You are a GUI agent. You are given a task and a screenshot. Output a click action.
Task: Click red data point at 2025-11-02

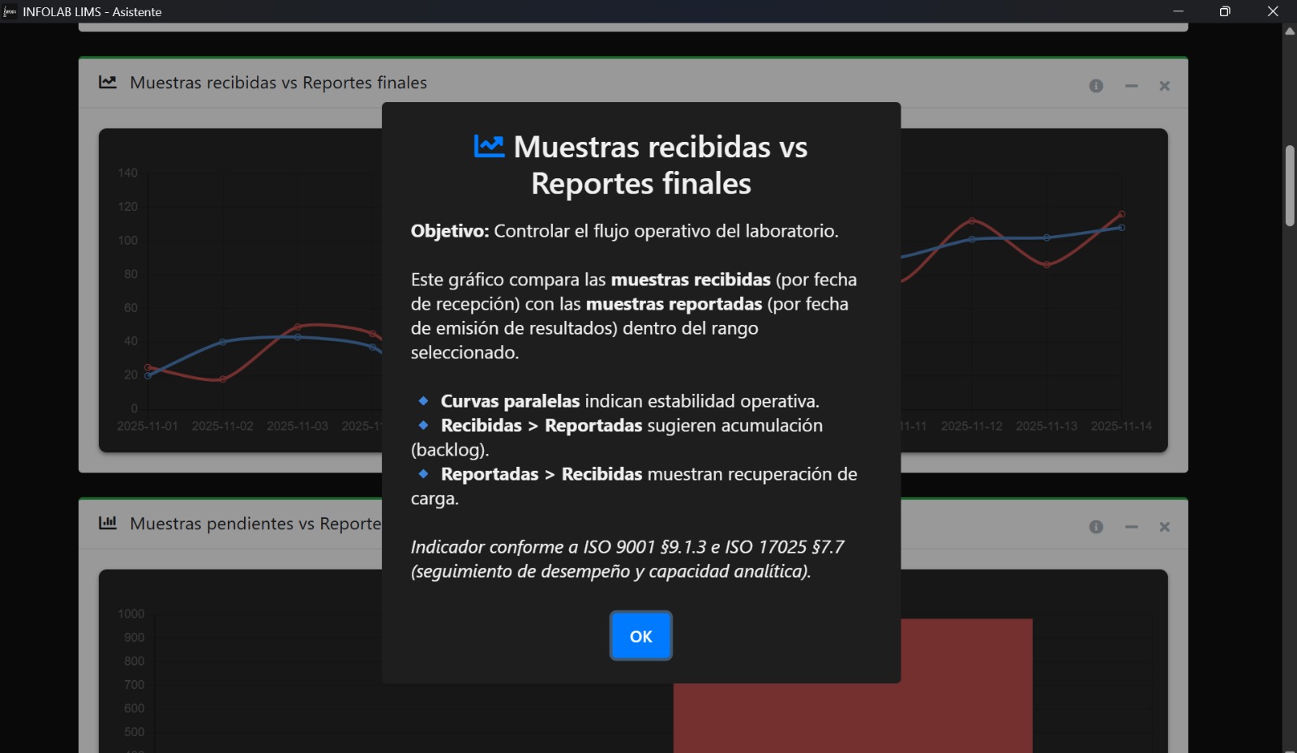click(x=222, y=379)
